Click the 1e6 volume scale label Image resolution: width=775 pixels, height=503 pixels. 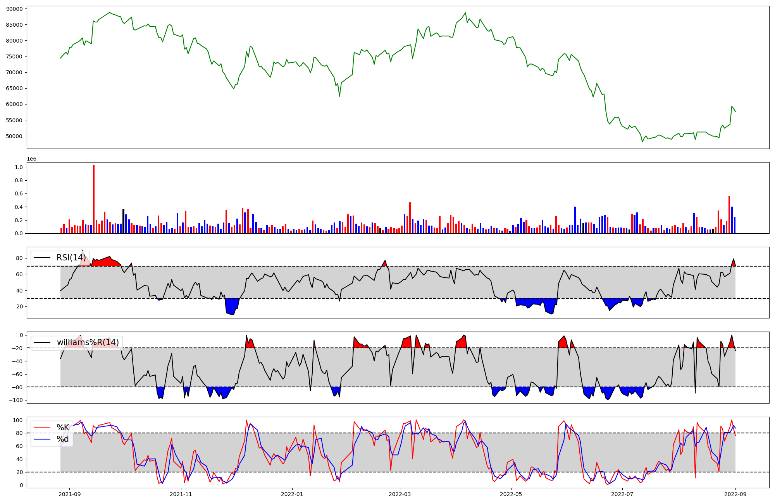[x=31, y=159]
